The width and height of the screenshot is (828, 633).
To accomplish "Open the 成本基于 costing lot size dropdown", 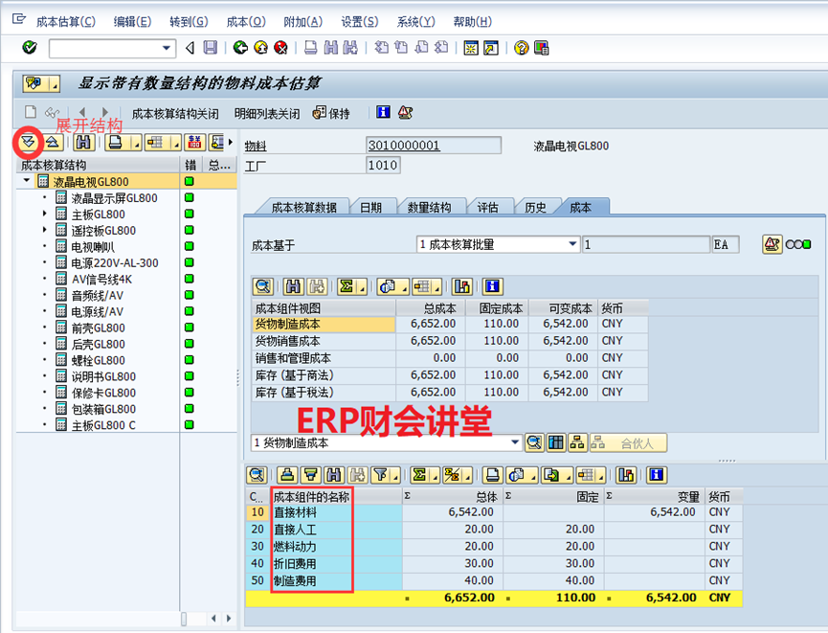I will click(x=572, y=244).
